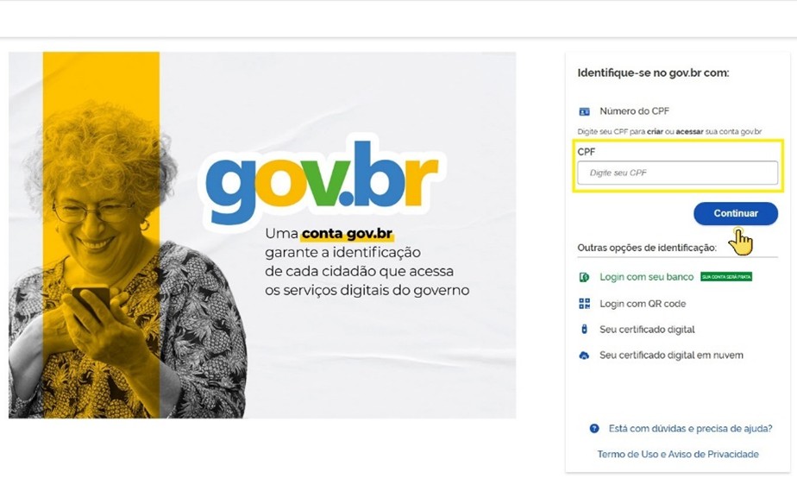The height and width of the screenshot is (485, 797).
Task: Select the 'Número do CPF' option label
Action: [x=634, y=110]
